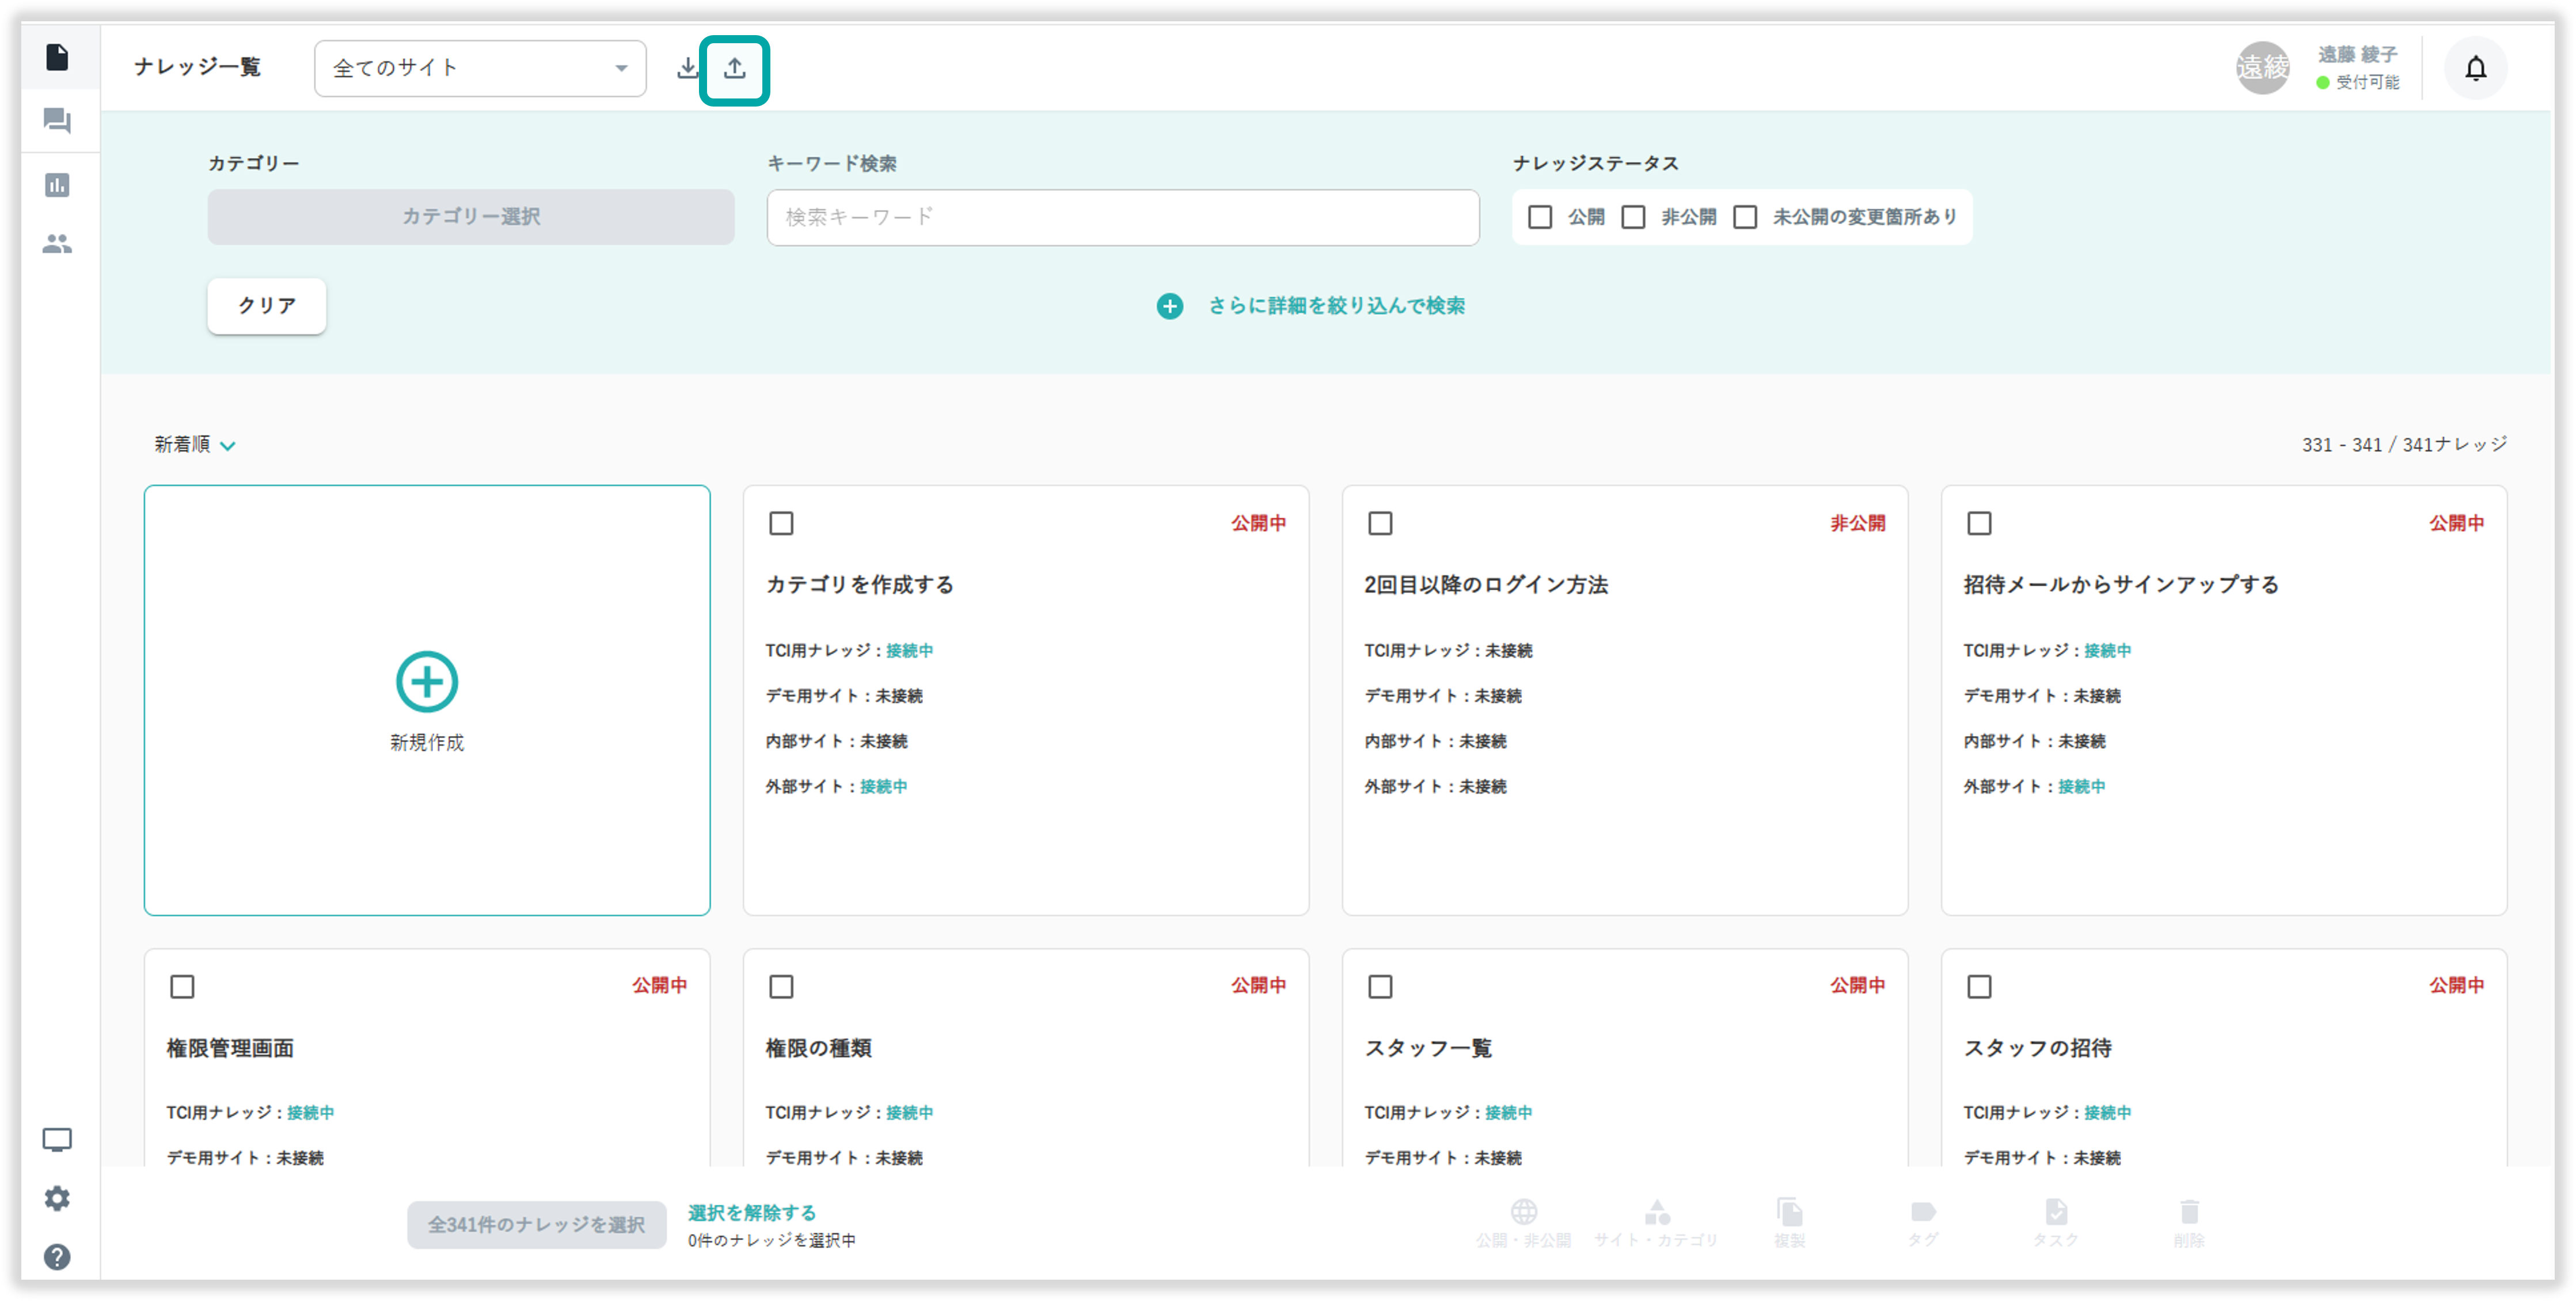The height and width of the screenshot is (1301, 2576).
Task: Click the タグ tag icon
Action: [1922, 1212]
